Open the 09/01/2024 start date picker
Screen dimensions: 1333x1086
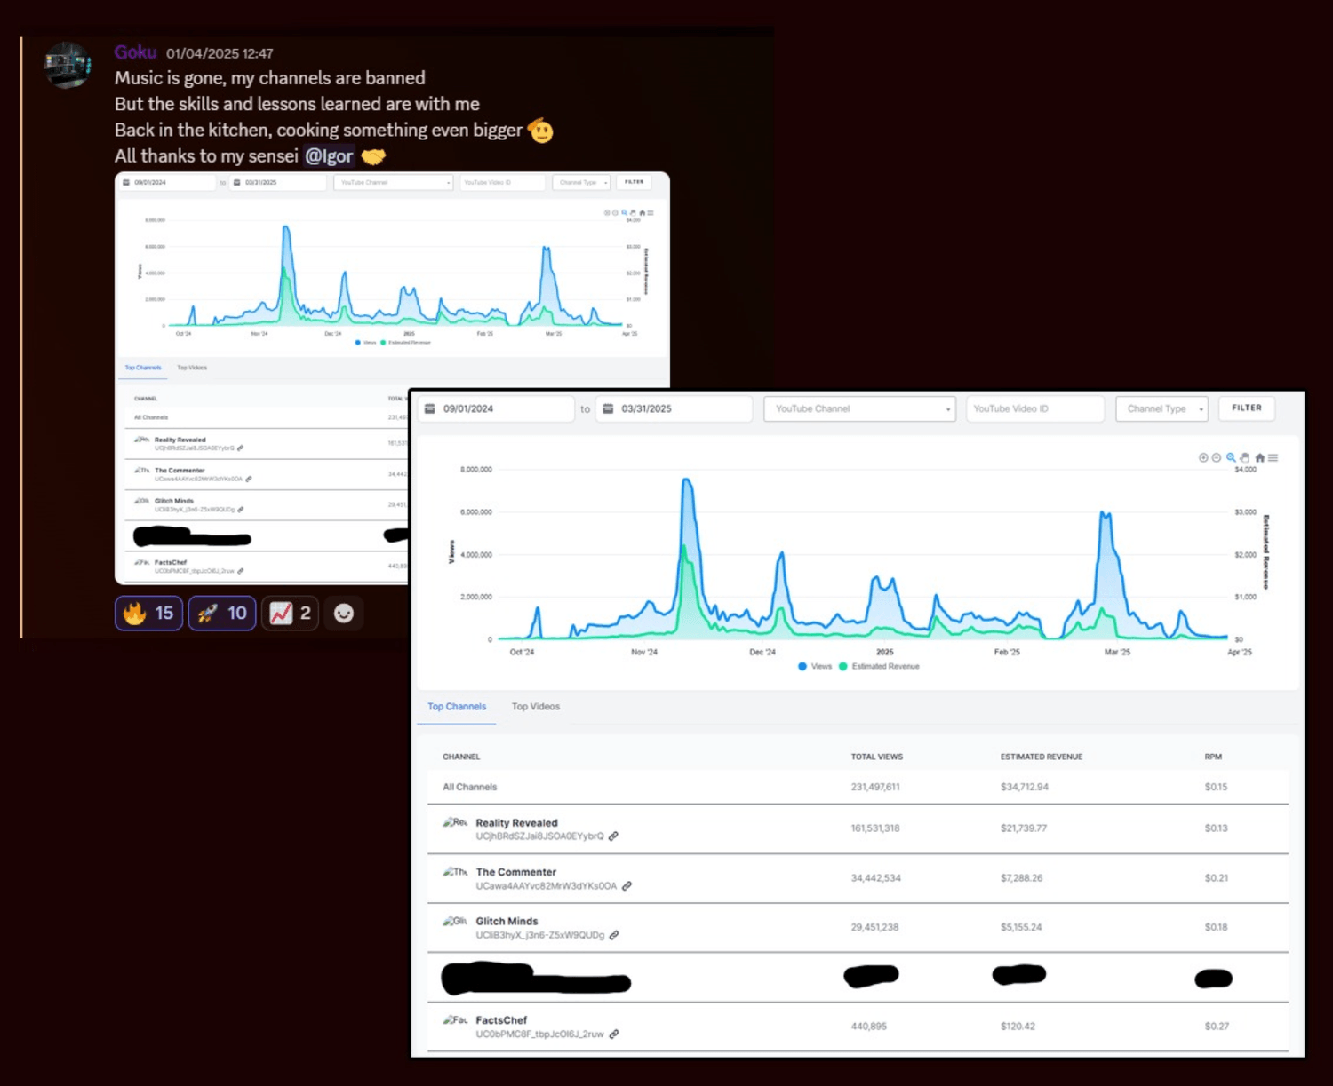tap(496, 409)
